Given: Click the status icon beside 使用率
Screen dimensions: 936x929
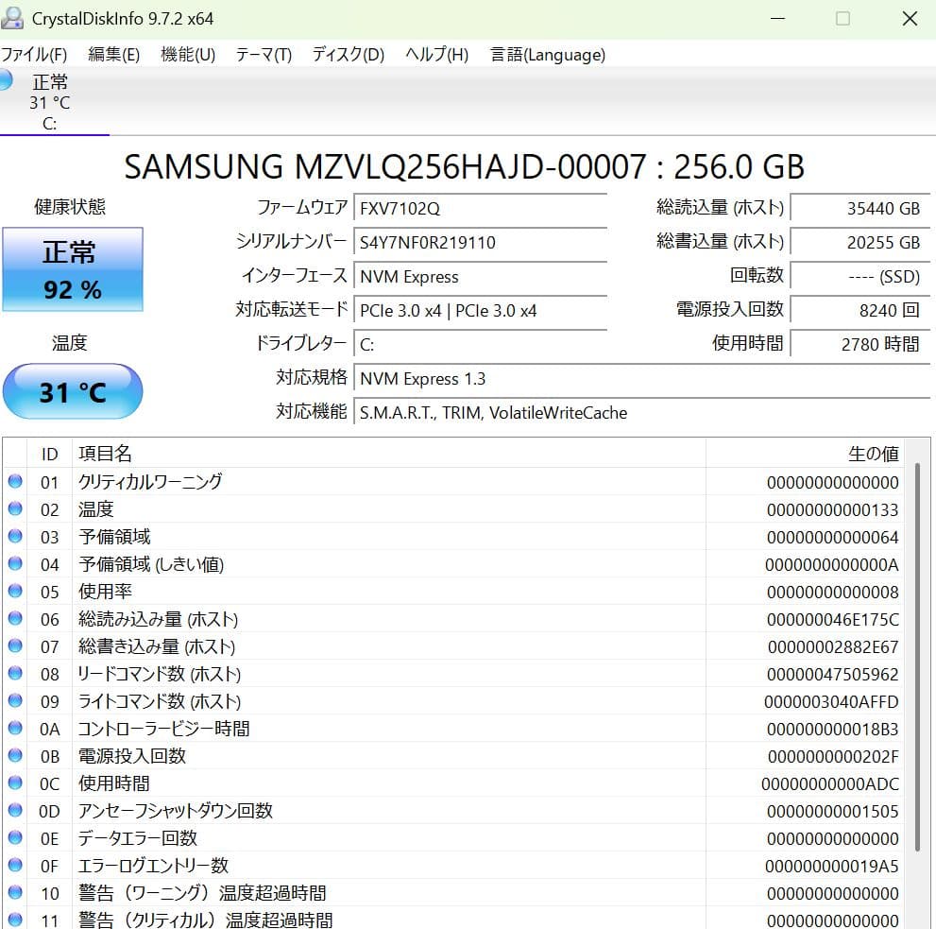Looking at the screenshot, I should click(x=14, y=592).
